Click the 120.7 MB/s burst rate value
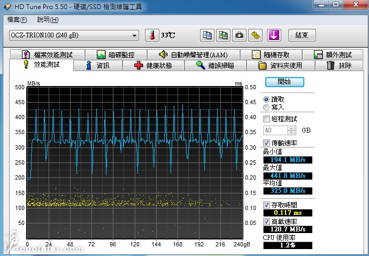Image resolution: width=369 pixels, height=256 pixels. (x=288, y=229)
